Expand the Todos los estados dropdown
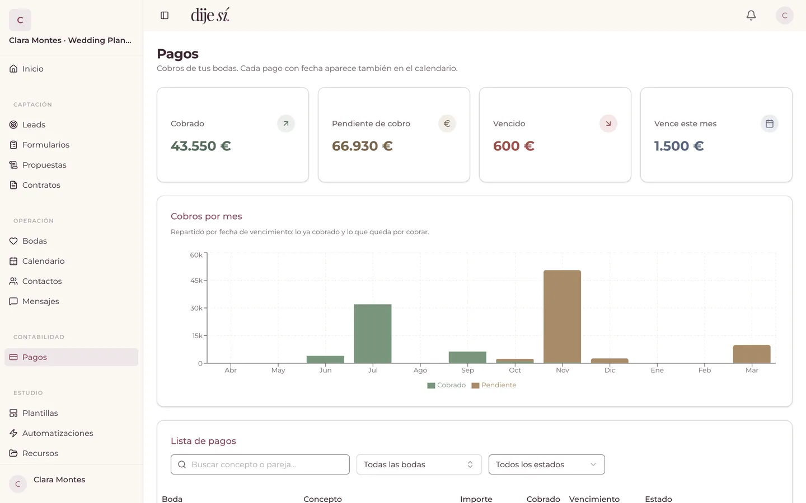806x503 pixels. (x=547, y=464)
